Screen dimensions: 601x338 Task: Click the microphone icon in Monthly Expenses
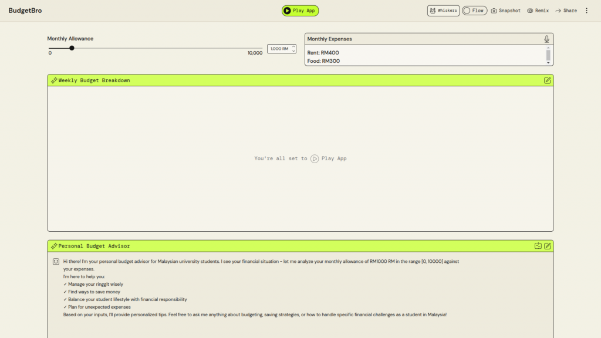pyautogui.click(x=546, y=39)
